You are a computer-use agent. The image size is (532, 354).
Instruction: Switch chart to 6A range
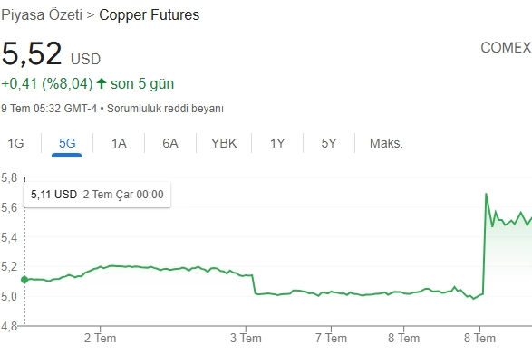170,143
